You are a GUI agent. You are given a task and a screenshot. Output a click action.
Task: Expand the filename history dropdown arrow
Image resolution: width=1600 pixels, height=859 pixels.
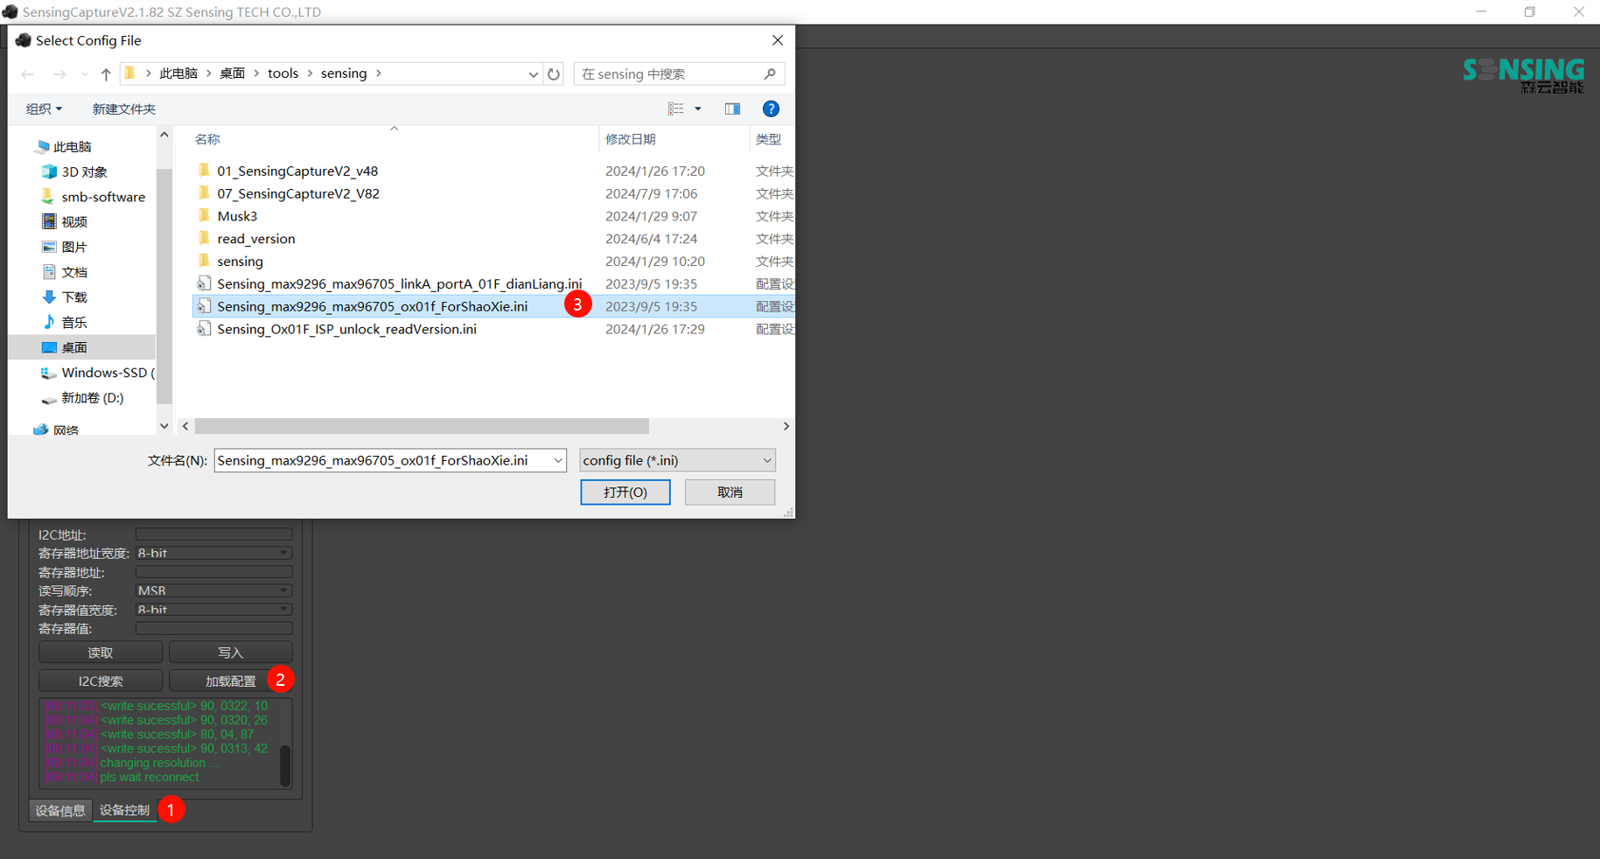[558, 461]
